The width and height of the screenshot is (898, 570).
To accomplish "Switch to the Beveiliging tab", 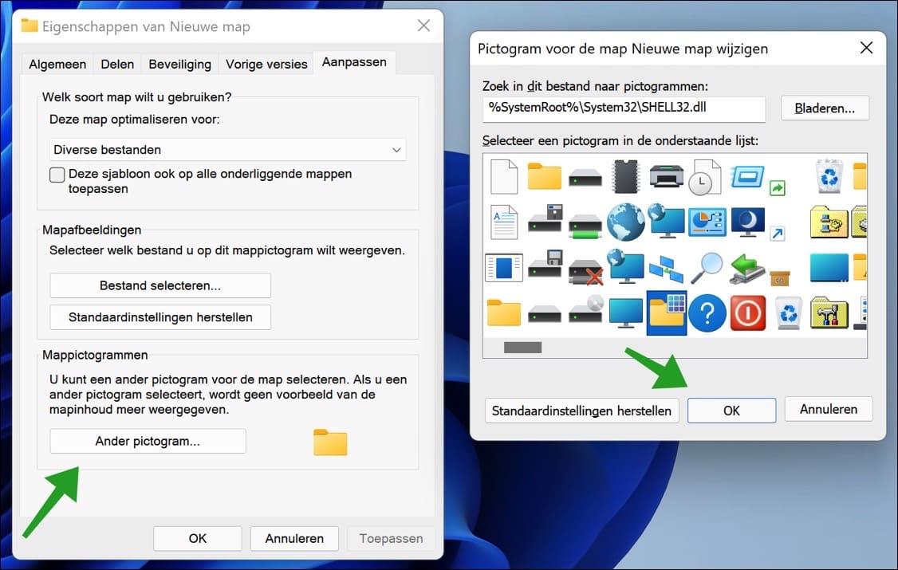I will click(179, 64).
